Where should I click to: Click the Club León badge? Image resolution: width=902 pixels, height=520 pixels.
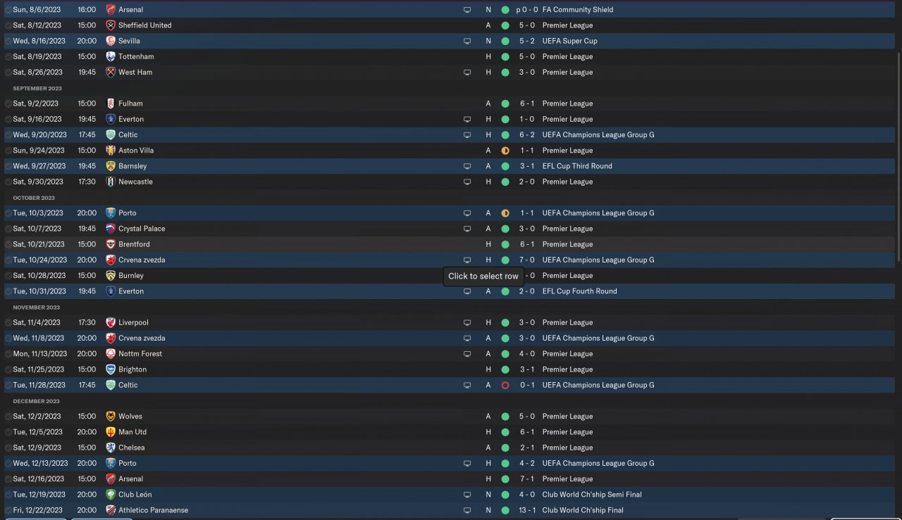click(x=111, y=495)
